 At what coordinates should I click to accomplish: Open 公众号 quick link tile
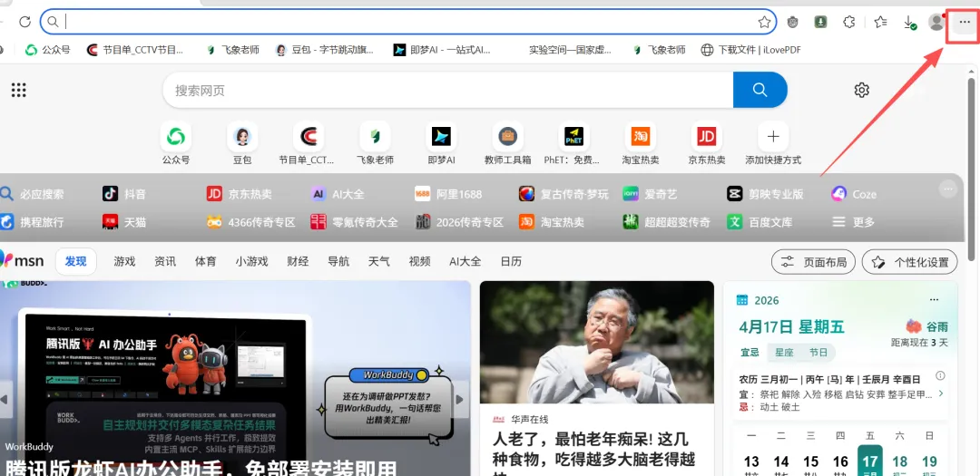[176, 143]
